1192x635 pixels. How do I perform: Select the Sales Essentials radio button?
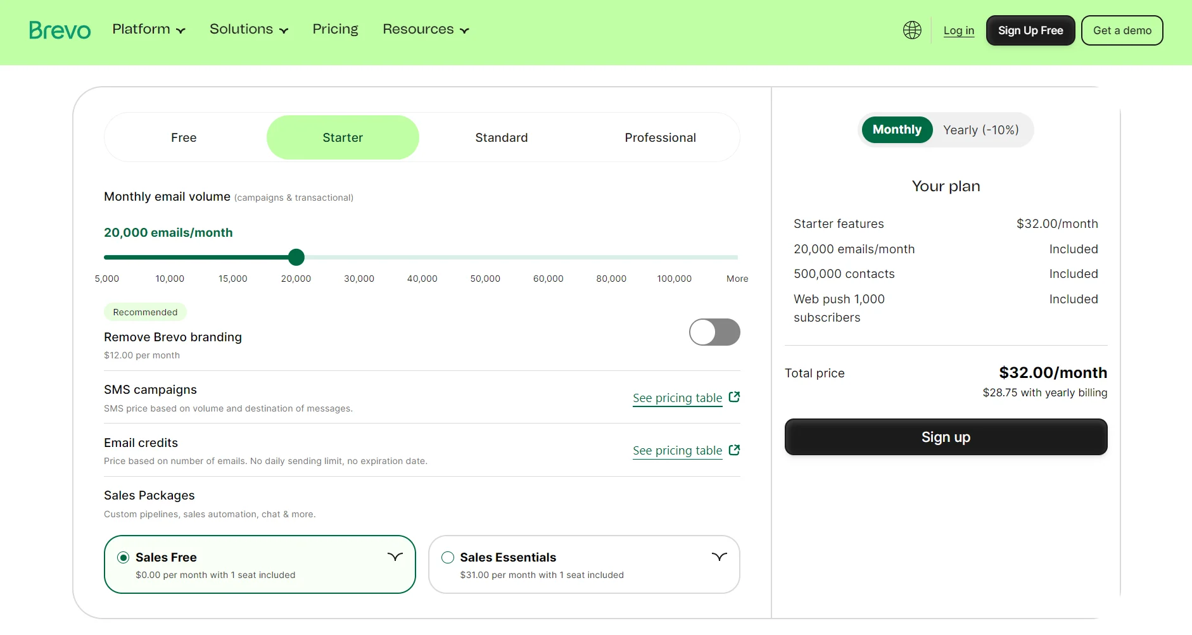pyautogui.click(x=448, y=557)
